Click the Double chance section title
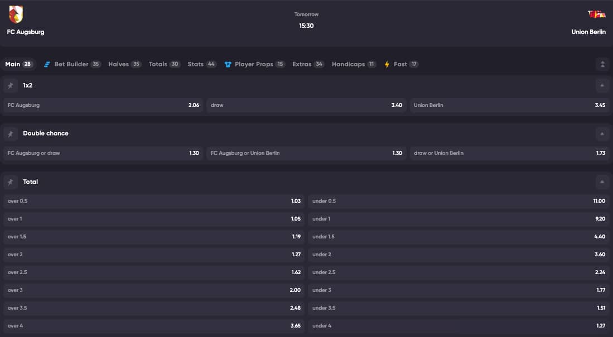Screen dimensions: 613x337 click(46, 134)
